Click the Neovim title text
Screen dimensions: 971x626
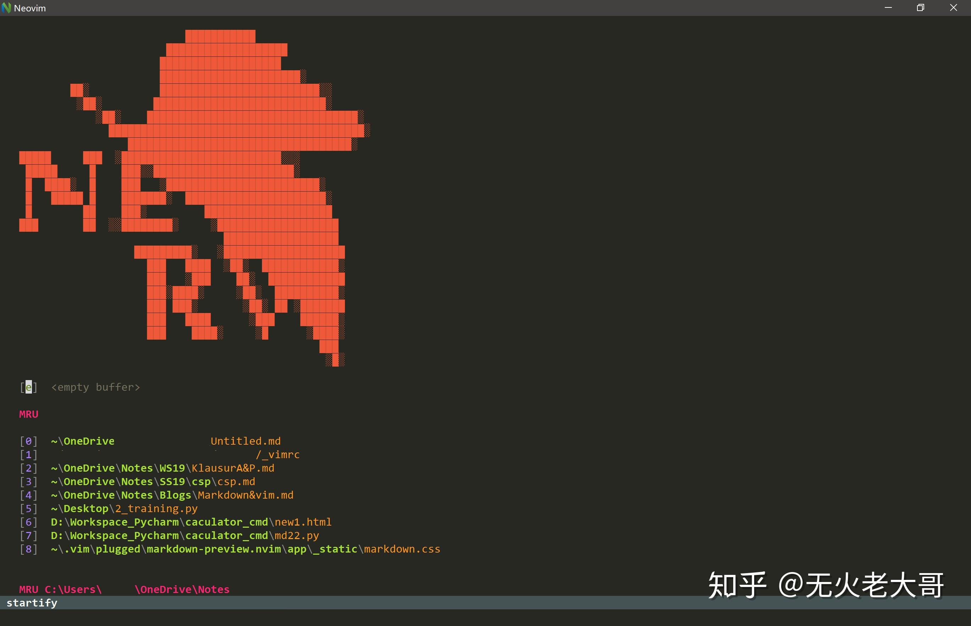coord(29,8)
